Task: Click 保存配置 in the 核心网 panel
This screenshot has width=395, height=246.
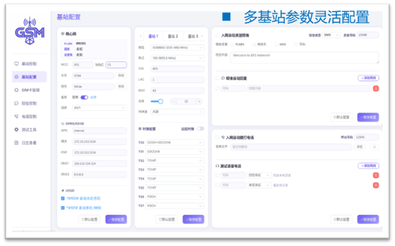Action: coord(116,219)
